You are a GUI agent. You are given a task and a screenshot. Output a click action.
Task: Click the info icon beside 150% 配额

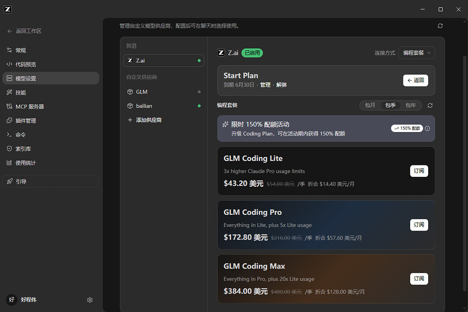427,128
